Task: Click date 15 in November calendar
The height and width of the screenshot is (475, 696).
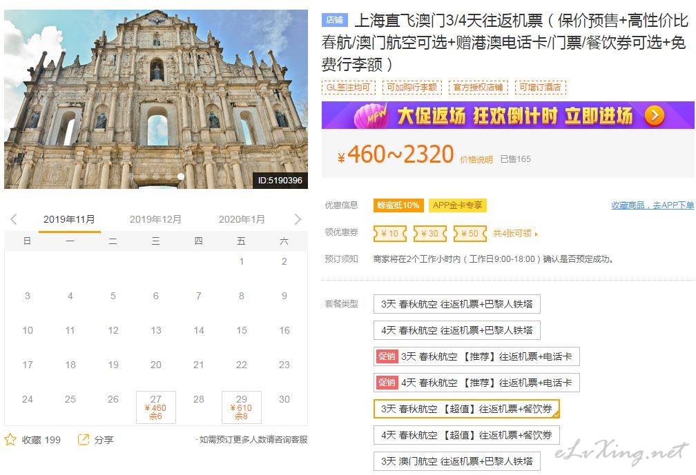Action: point(242,330)
